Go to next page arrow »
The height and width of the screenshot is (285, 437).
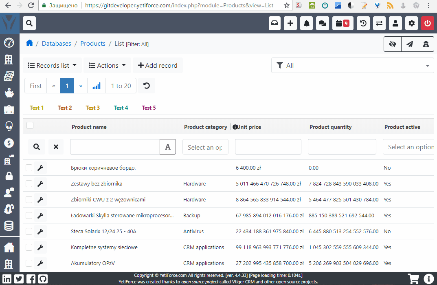(x=81, y=86)
